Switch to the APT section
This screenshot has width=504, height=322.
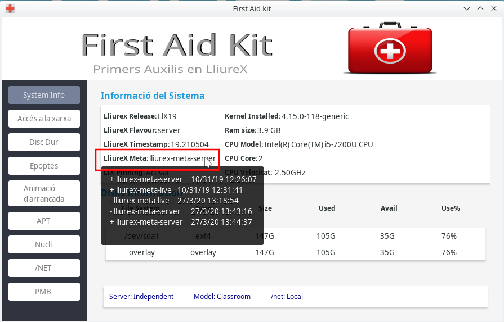click(44, 221)
